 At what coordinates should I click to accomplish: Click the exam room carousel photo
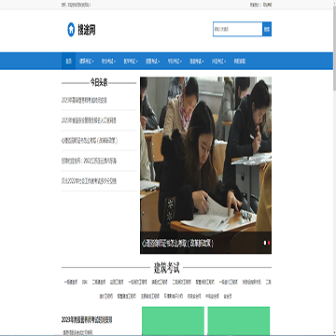click(205, 154)
